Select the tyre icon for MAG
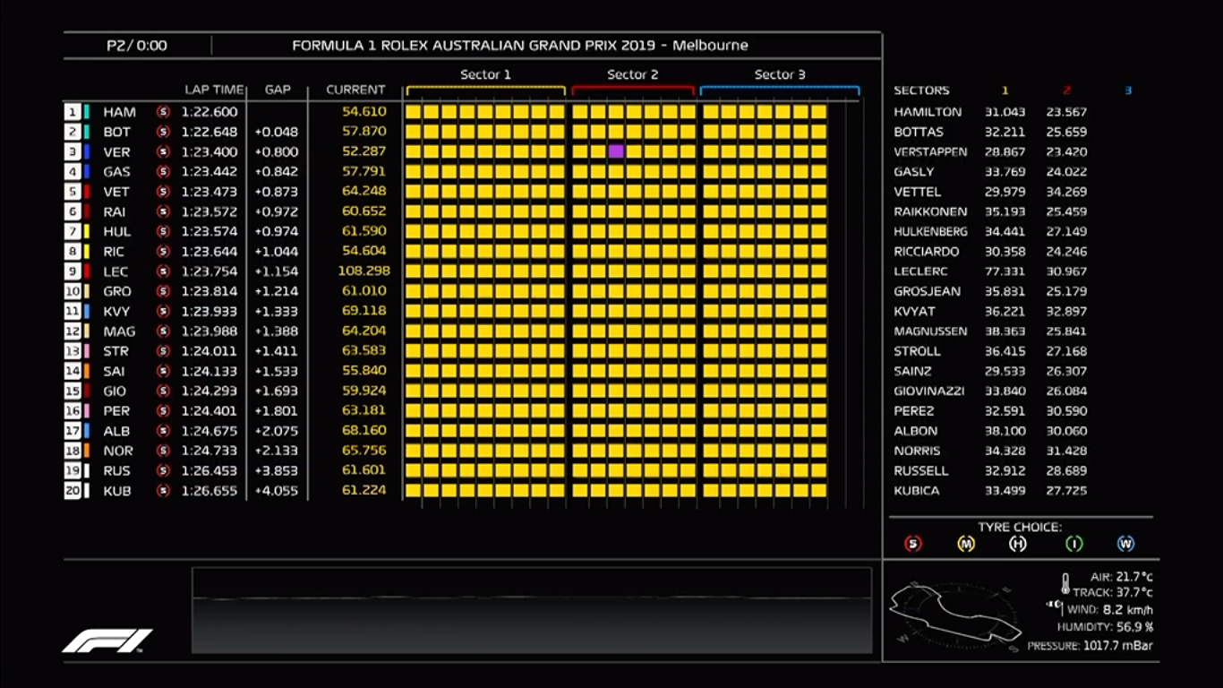Screen dimensions: 1223x688 (163, 331)
